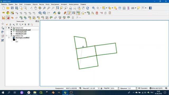Toggle visibility of Векторные слои group
The height and width of the screenshot is (95, 169).
coord(9,28)
